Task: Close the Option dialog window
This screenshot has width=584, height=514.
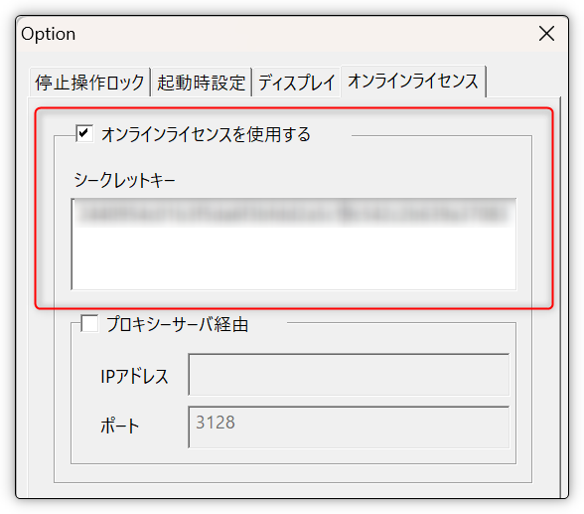Action: coord(546,34)
